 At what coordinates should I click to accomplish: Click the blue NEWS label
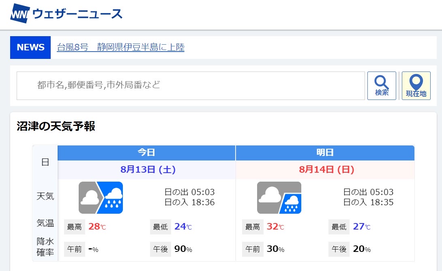coord(30,48)
